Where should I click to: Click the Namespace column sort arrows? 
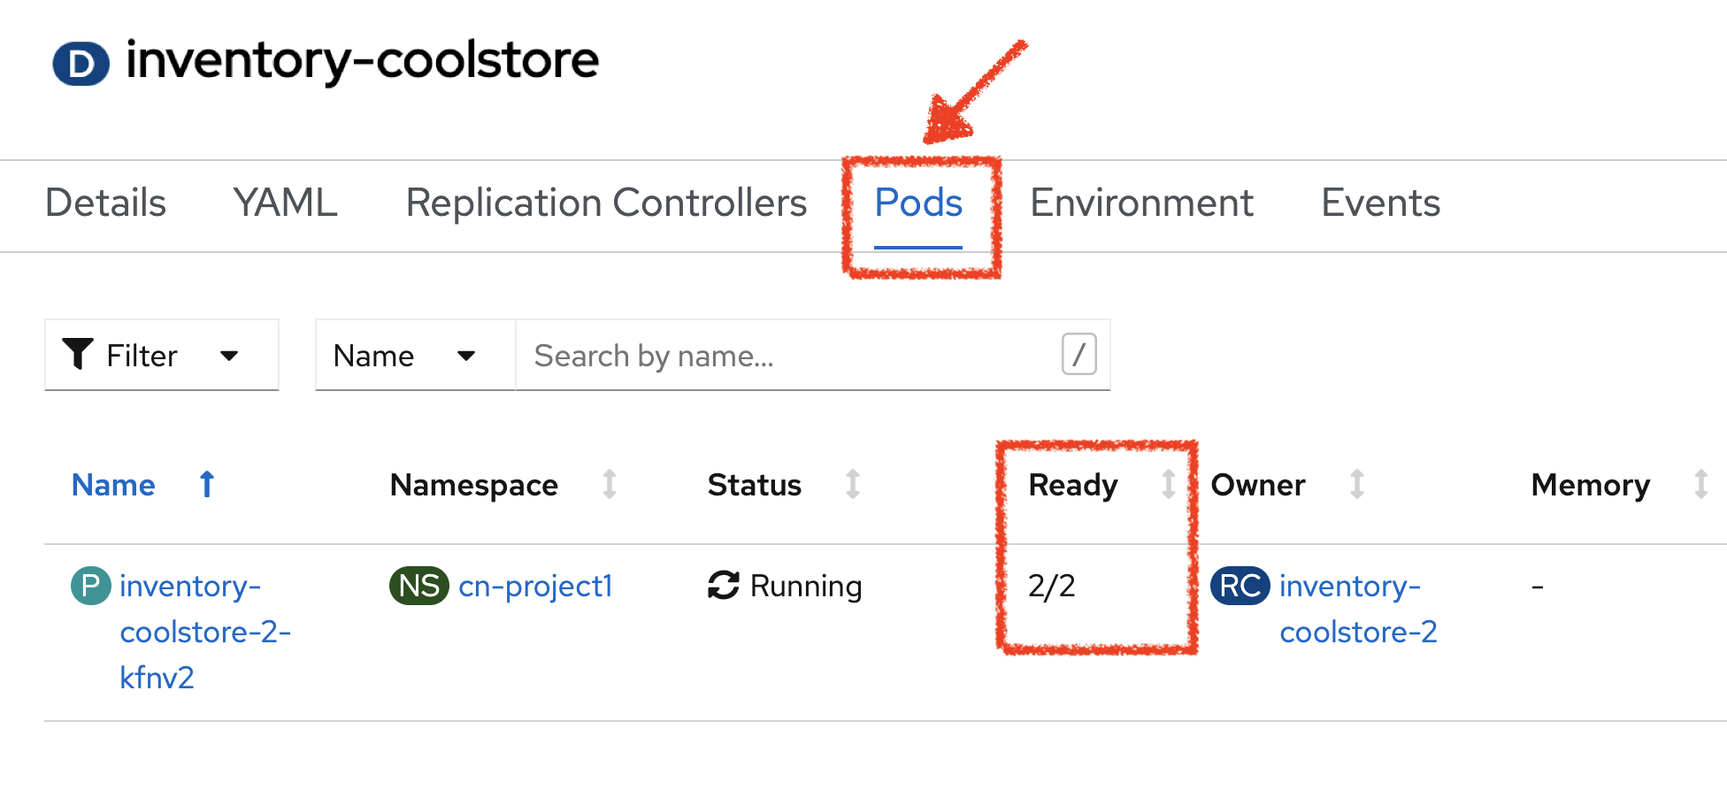point(610,485)
